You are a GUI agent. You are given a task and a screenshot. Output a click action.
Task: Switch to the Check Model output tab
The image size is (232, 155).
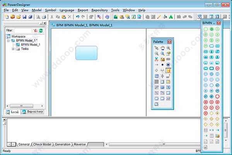pyautogui.click(x=42, y=145)
